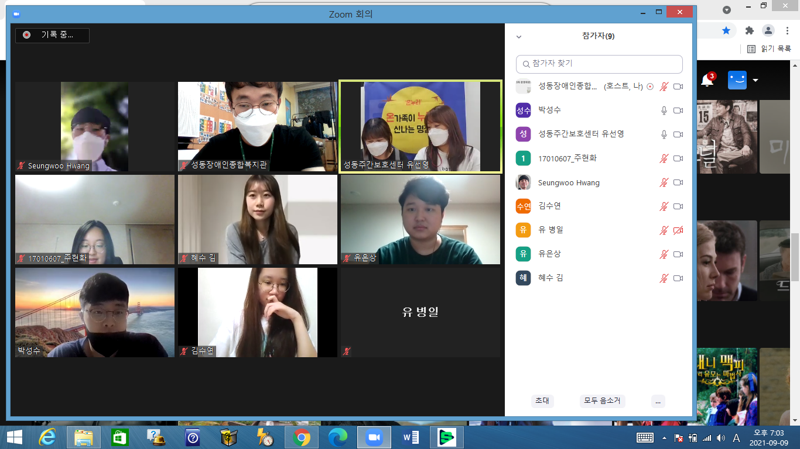
Task: Click the Chrome bookmark star icon
Action: point(726,30)
